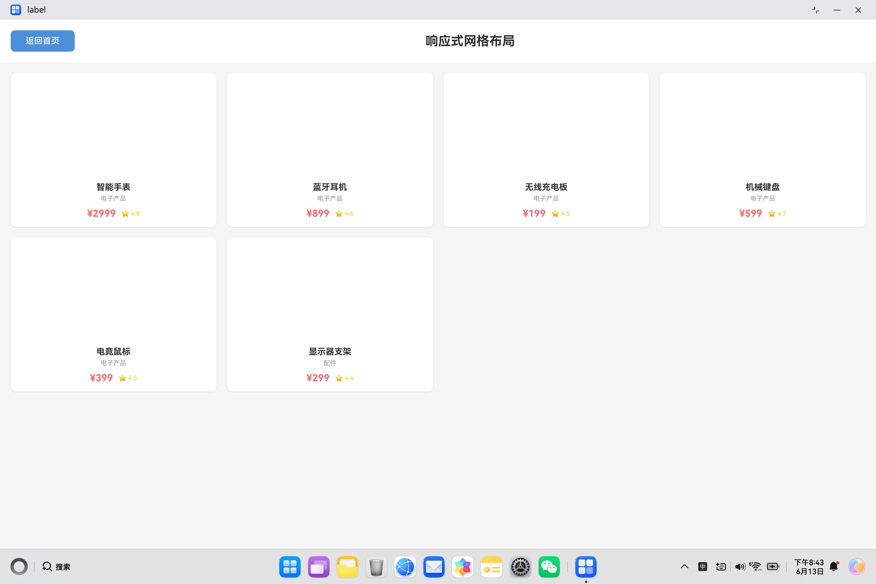Click the running label app in dock
The height and width of the screenshot is (584, 876).
pyautogui.click(x=586, y=567)
